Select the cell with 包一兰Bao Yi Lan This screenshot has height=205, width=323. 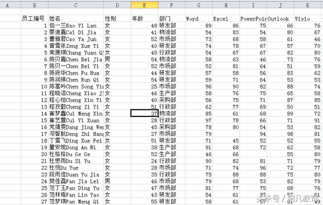(76, 25)
